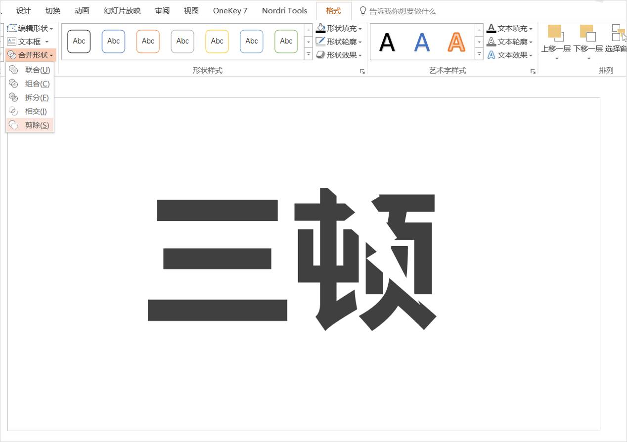Screen dimensions: 627x442
Task: Click the text outline A icon
Action: (x=491, y=42)
